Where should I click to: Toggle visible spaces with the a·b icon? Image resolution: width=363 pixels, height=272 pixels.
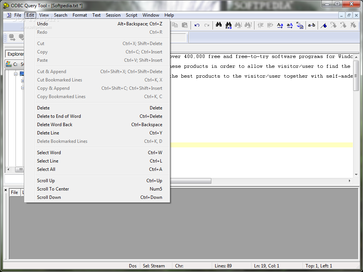(312, 25)
